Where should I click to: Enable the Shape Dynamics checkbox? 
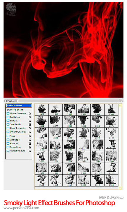click(8, 113)
